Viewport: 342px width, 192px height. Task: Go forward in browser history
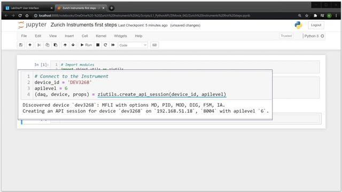point(13,15)
